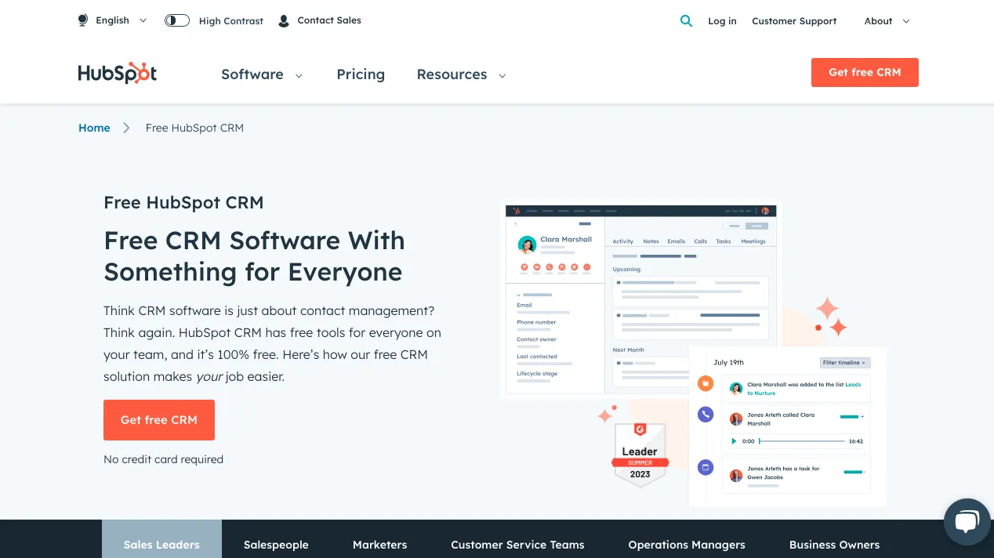Click the Log in link
This screenshot has width=994, height=558.
(x=722, y=21)
